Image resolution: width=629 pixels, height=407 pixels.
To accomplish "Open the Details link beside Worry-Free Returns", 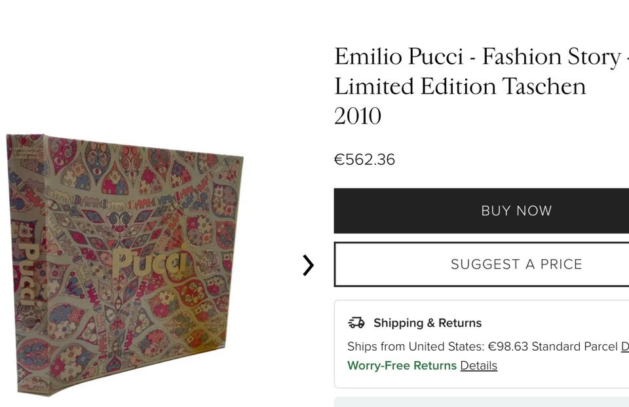I will 478,365.
